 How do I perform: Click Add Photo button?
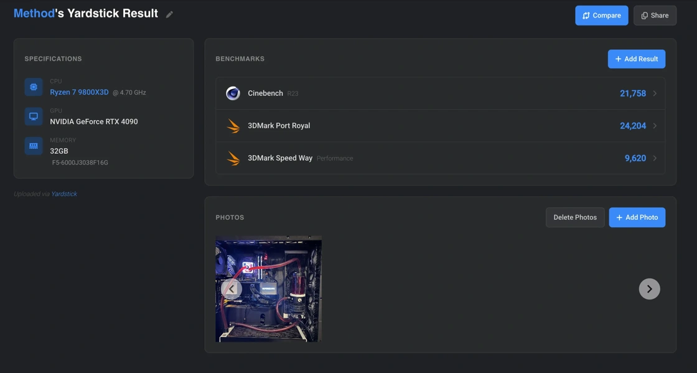coord(637,217)
